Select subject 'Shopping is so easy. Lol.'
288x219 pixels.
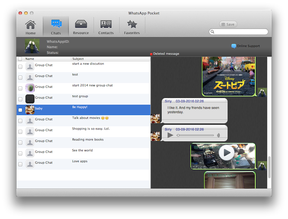[91, 129]
